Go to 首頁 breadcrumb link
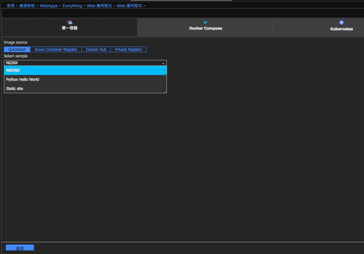The height and width of the screenshot is (254, 364). (x=11, y=6)
